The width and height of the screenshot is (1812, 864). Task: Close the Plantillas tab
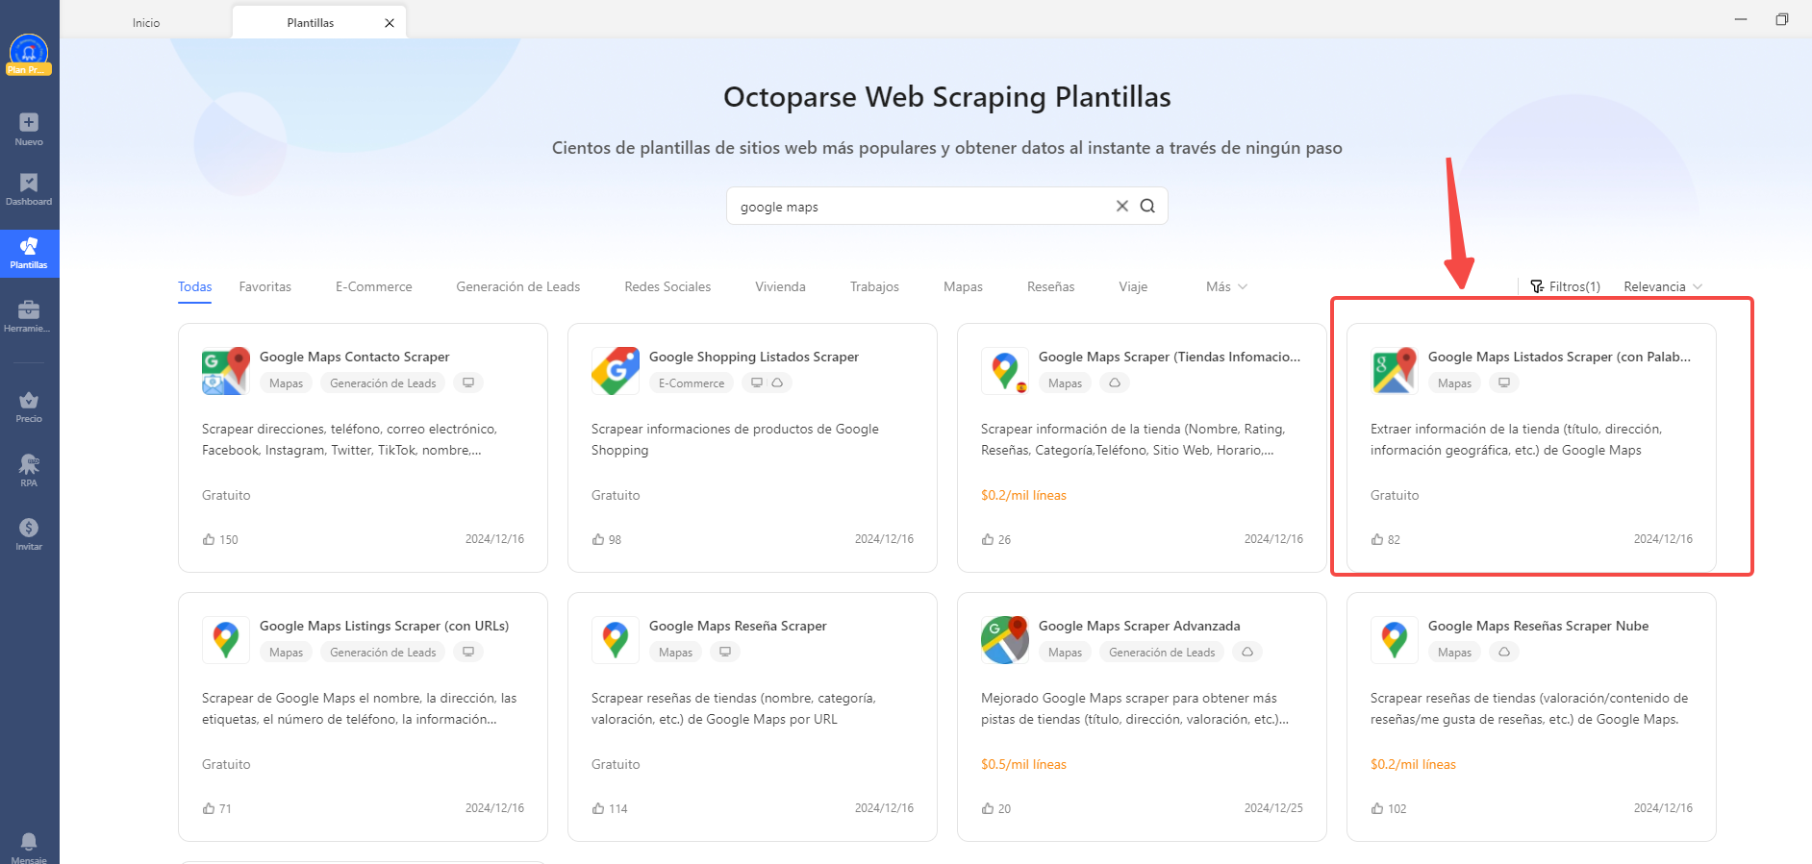tap(390, 23)
